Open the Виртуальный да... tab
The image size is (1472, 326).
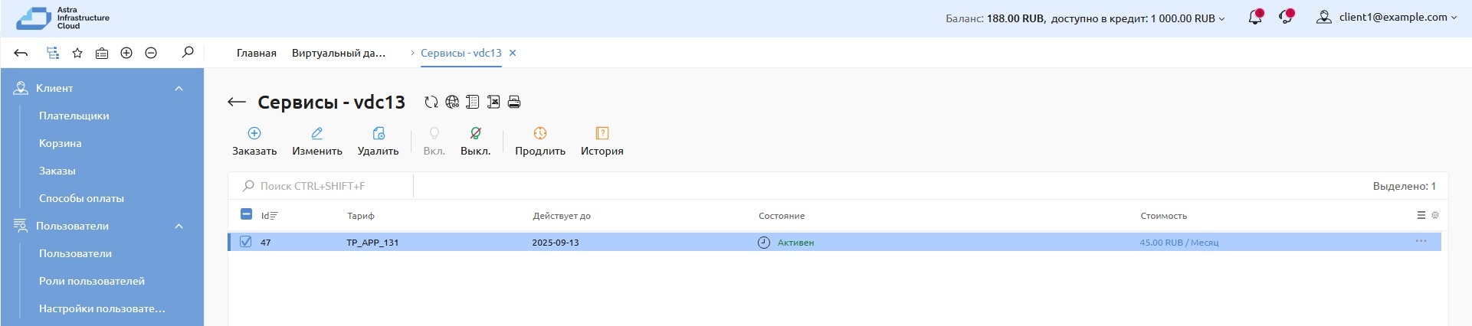(x=339, y=53)
